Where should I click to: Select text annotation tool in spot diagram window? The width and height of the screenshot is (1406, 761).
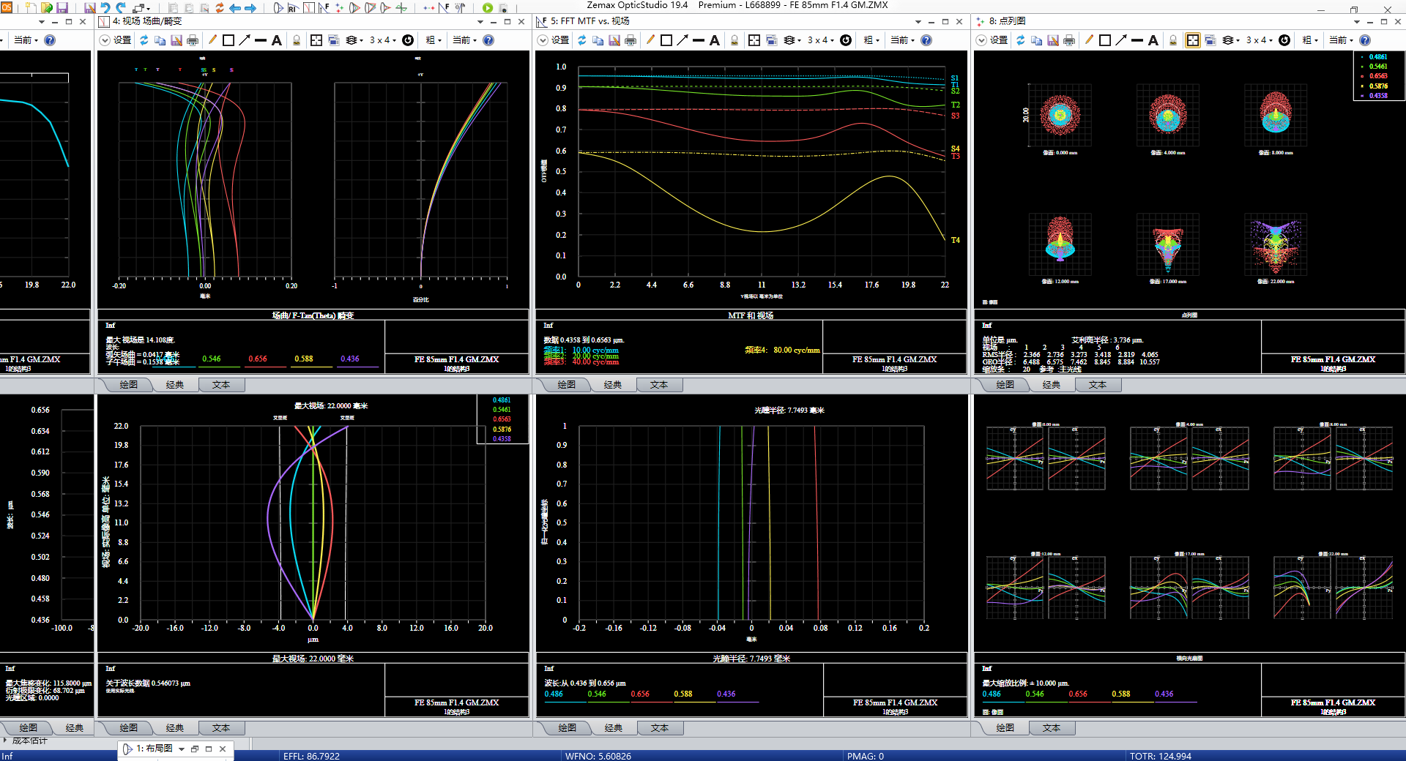tap(1153, 40)
